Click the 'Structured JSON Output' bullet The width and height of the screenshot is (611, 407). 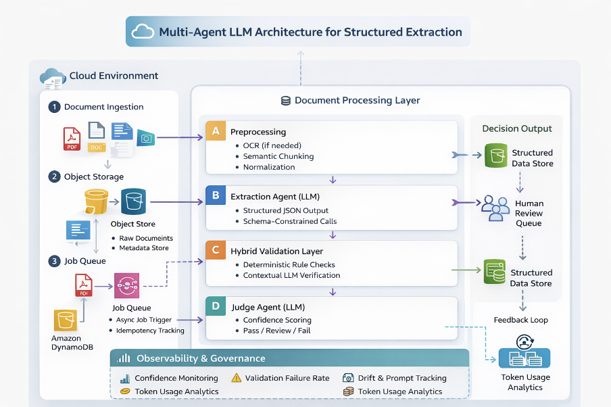click(x=286, y=210)
